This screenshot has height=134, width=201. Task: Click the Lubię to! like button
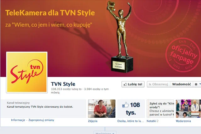(x=133, y=84)
